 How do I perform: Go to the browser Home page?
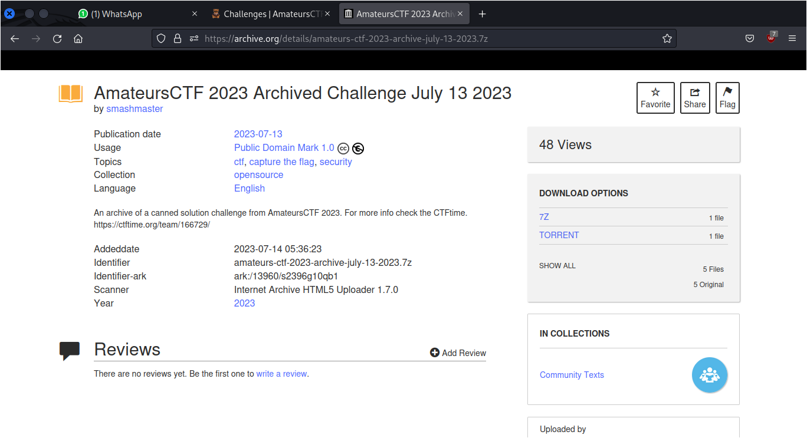point(78,39)
